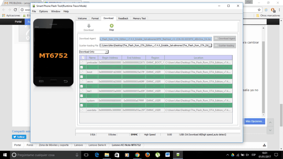Screen dimensions: 283x159
Task: Launch Firefox from the taskbar
Action: (x=147, y=155)
